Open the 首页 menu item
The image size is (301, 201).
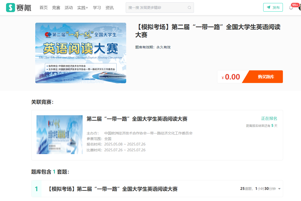pos(44,8)
